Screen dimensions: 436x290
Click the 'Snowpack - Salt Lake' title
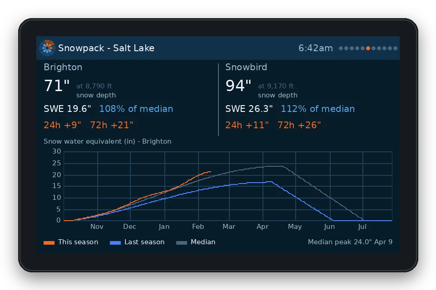[106, 48]
